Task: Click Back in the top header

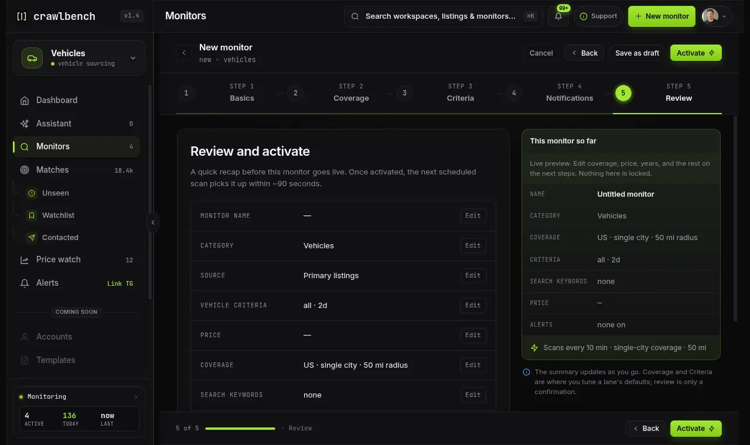Action: point(585,53)
